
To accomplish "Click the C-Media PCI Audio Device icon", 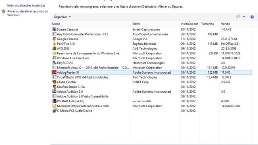I will click(x=54, y=110).
